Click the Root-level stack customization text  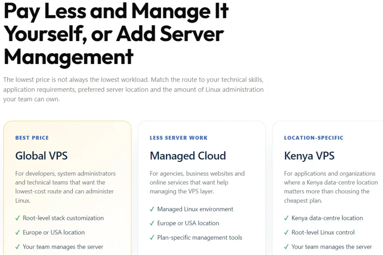point(63,218)
